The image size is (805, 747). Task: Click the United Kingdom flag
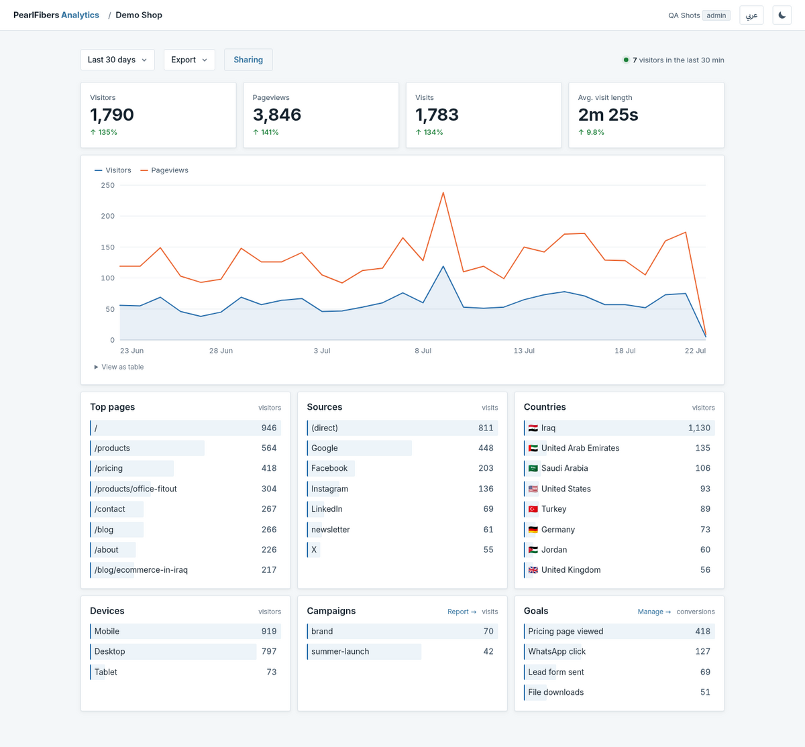click(x=533, y=570)
